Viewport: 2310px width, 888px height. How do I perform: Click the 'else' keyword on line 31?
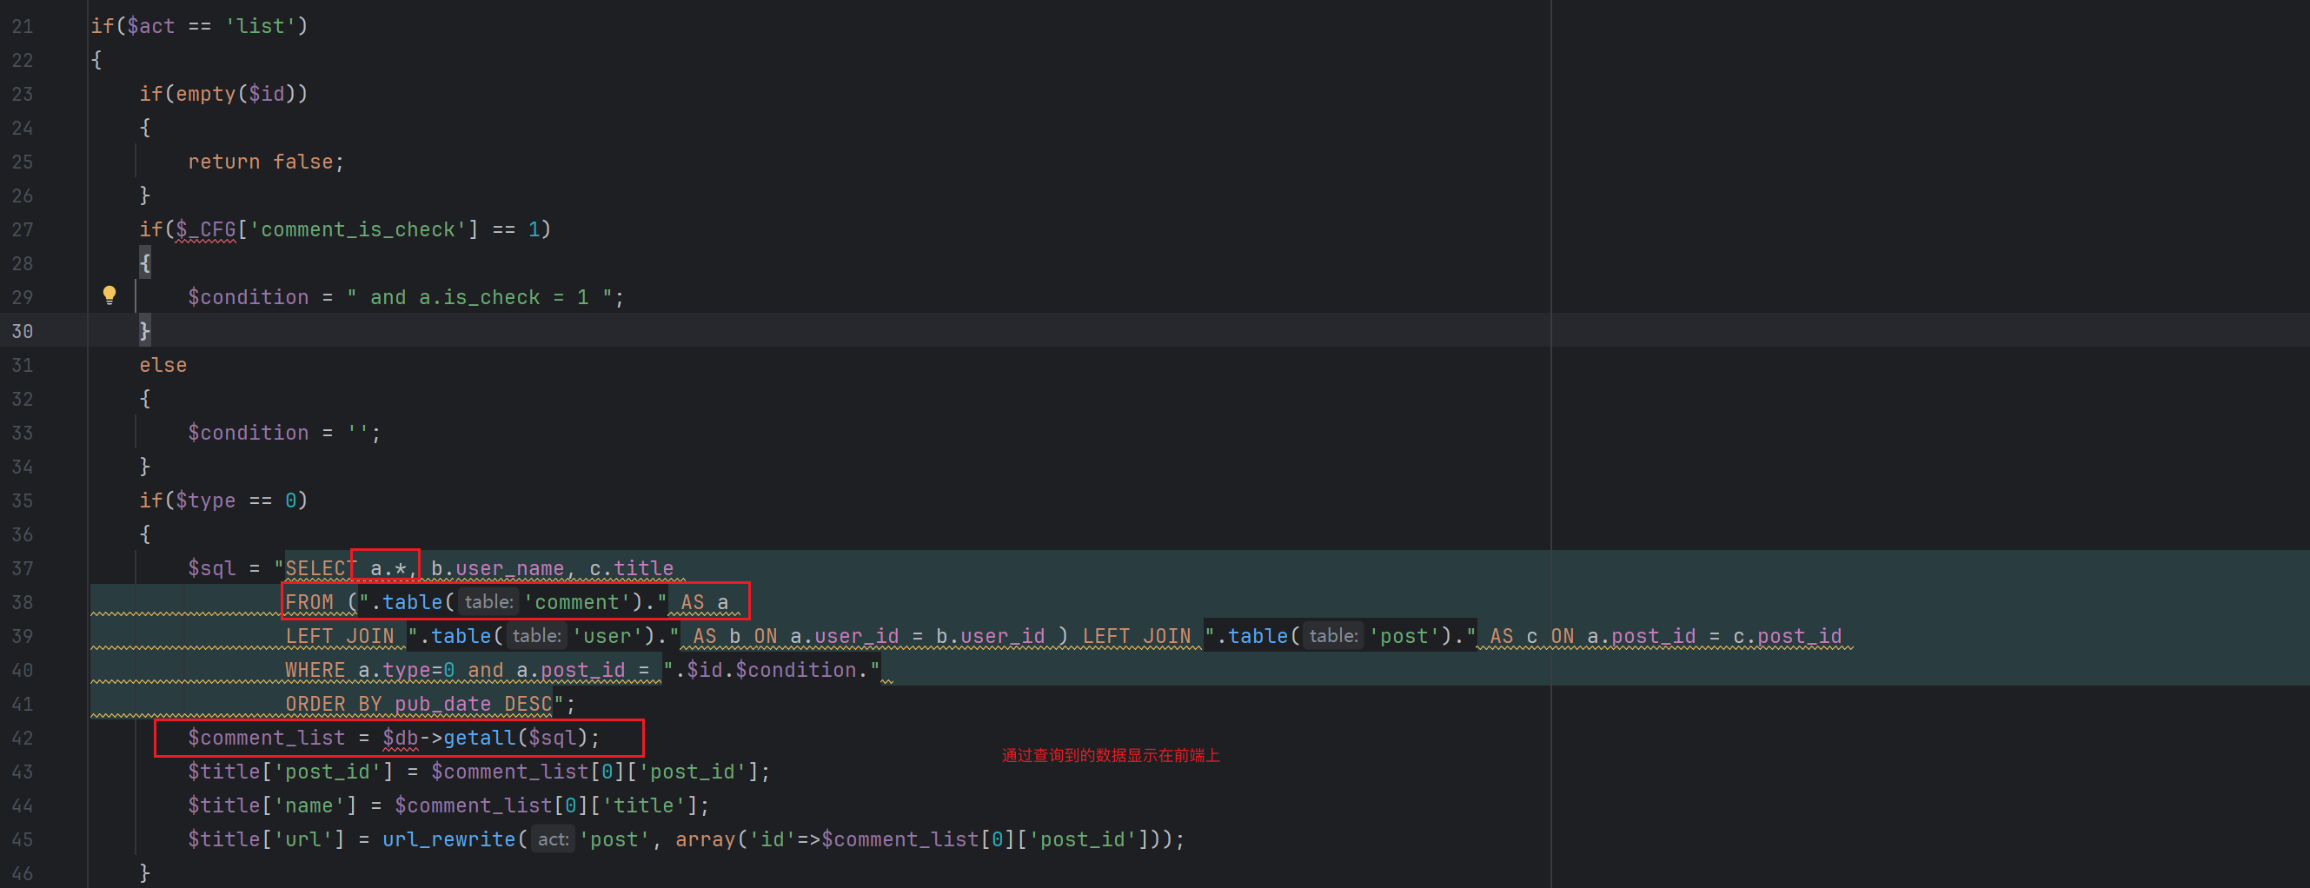[x=163, y=365]
